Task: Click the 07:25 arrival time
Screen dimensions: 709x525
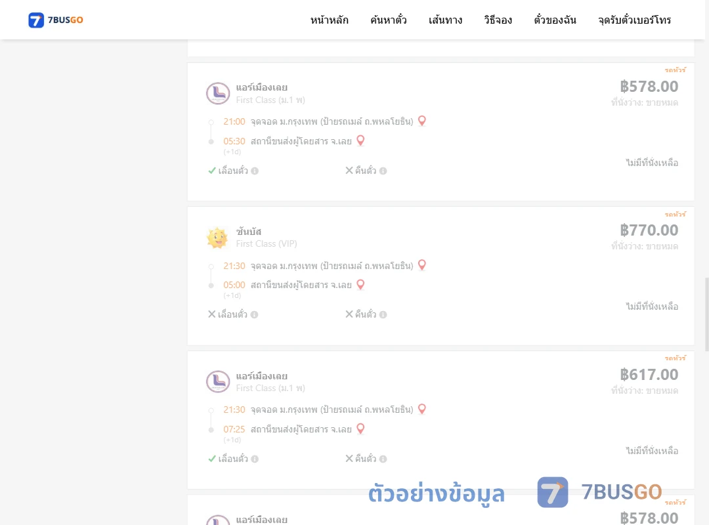Action: pyautogui.click(x=234, y=429)
